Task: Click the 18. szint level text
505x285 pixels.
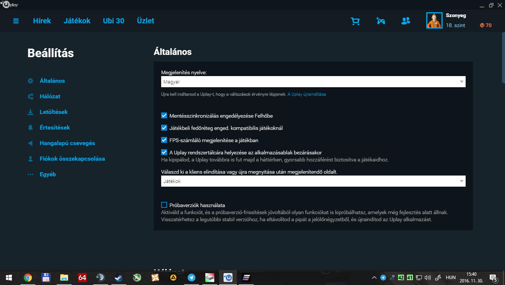Action: click(x=455, y=26)
